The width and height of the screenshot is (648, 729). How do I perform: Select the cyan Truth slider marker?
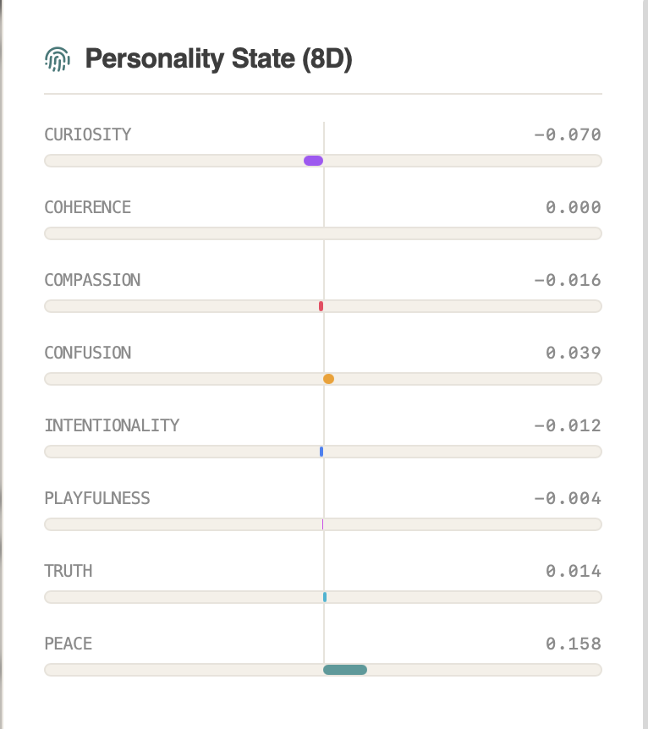coord(324,596)
